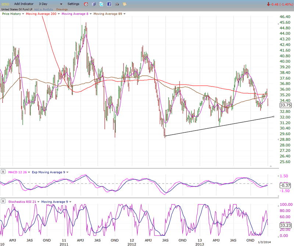Click the alarm clock alert icon
The height and width of the screenshot is (246, 294).
86,4
